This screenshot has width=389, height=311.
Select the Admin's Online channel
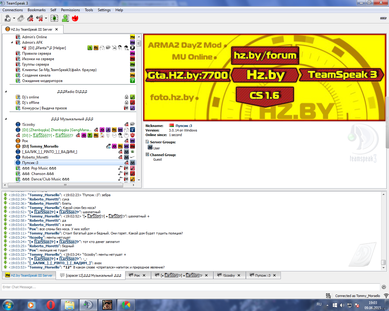[x=34, y=37]
